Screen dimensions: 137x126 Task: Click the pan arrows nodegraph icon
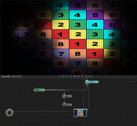pos(130,82)
